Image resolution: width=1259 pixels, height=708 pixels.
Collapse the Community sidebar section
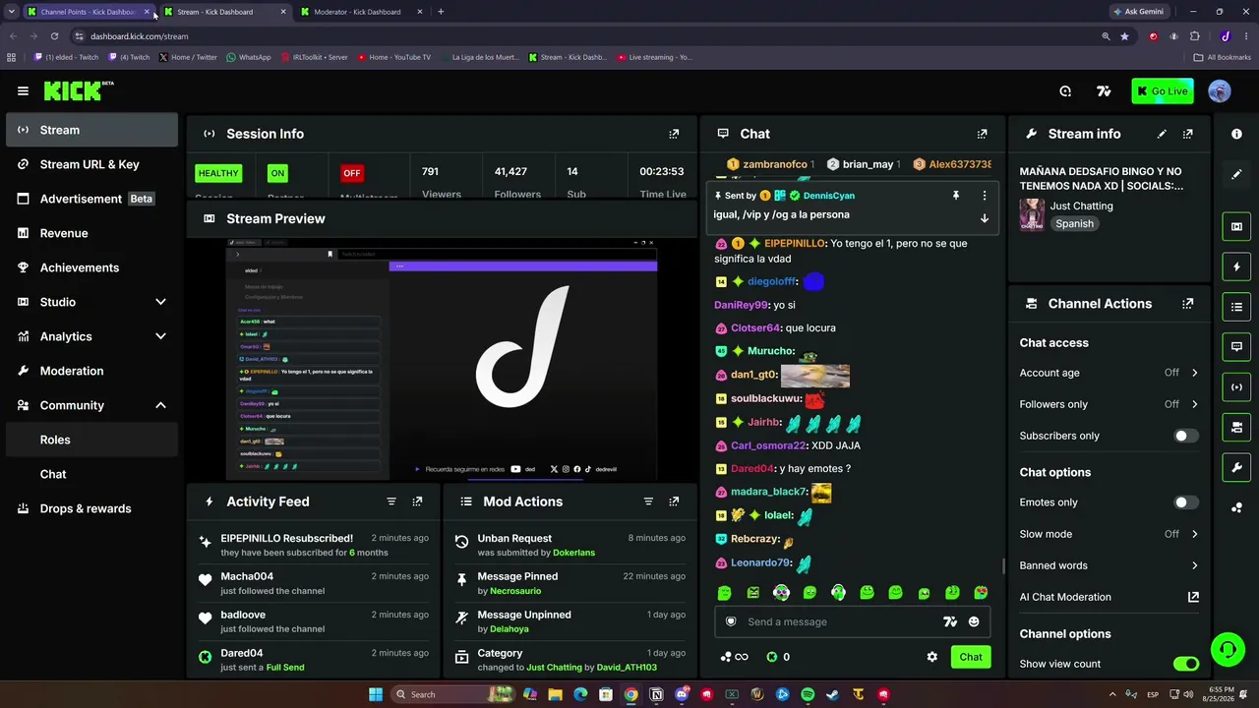[x=160, y=405]
